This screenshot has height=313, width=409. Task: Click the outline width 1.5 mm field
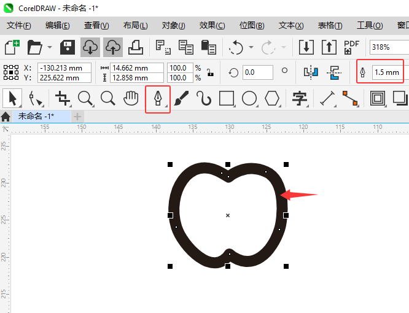click(388, 72)
